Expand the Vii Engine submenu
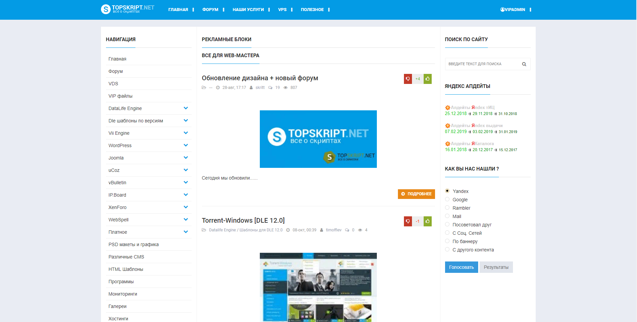The width and height of the screenshot is (637, 322). 186,133
